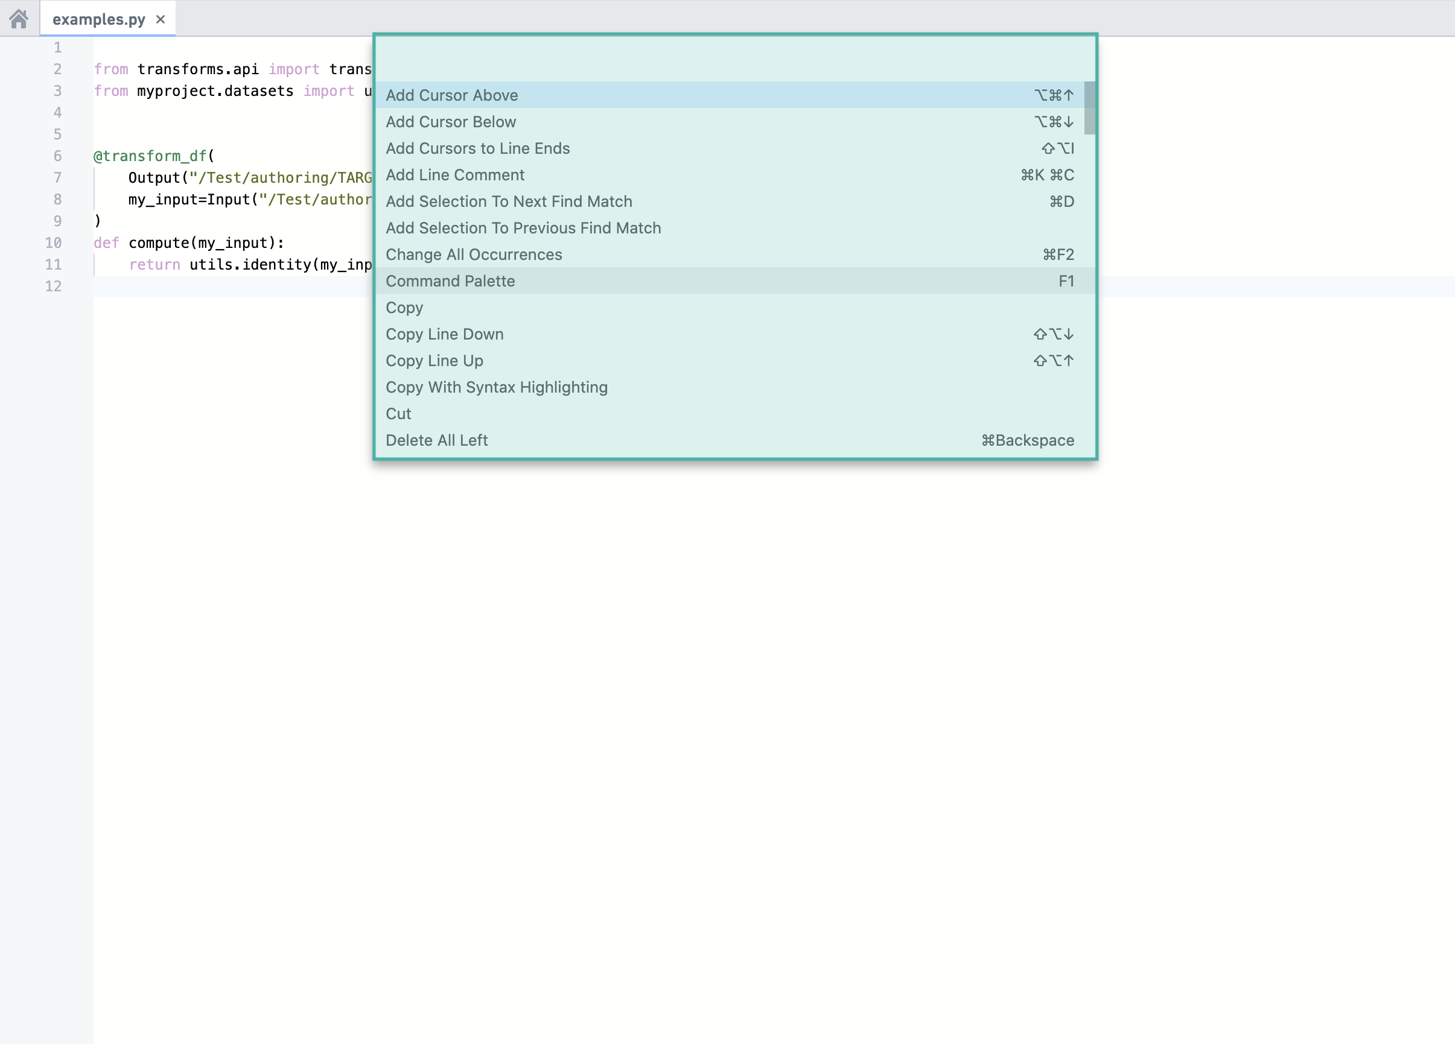Viewport: 1455px width, 1044px height.
Task: Select the Copy command
Action: pos(734,308)
